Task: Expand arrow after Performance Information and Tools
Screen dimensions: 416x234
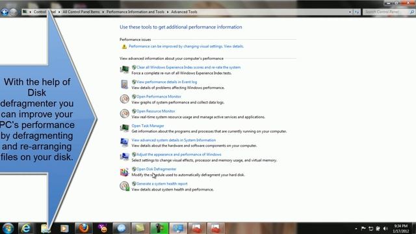Action: [168, 12]
